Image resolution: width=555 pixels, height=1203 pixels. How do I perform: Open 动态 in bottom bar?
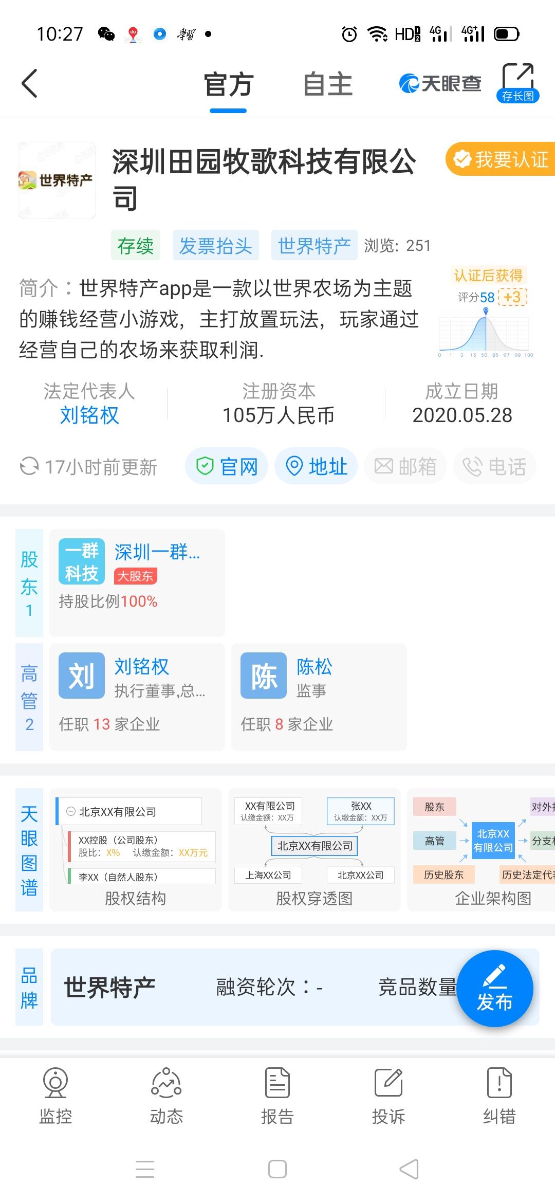click(166, 1096)
